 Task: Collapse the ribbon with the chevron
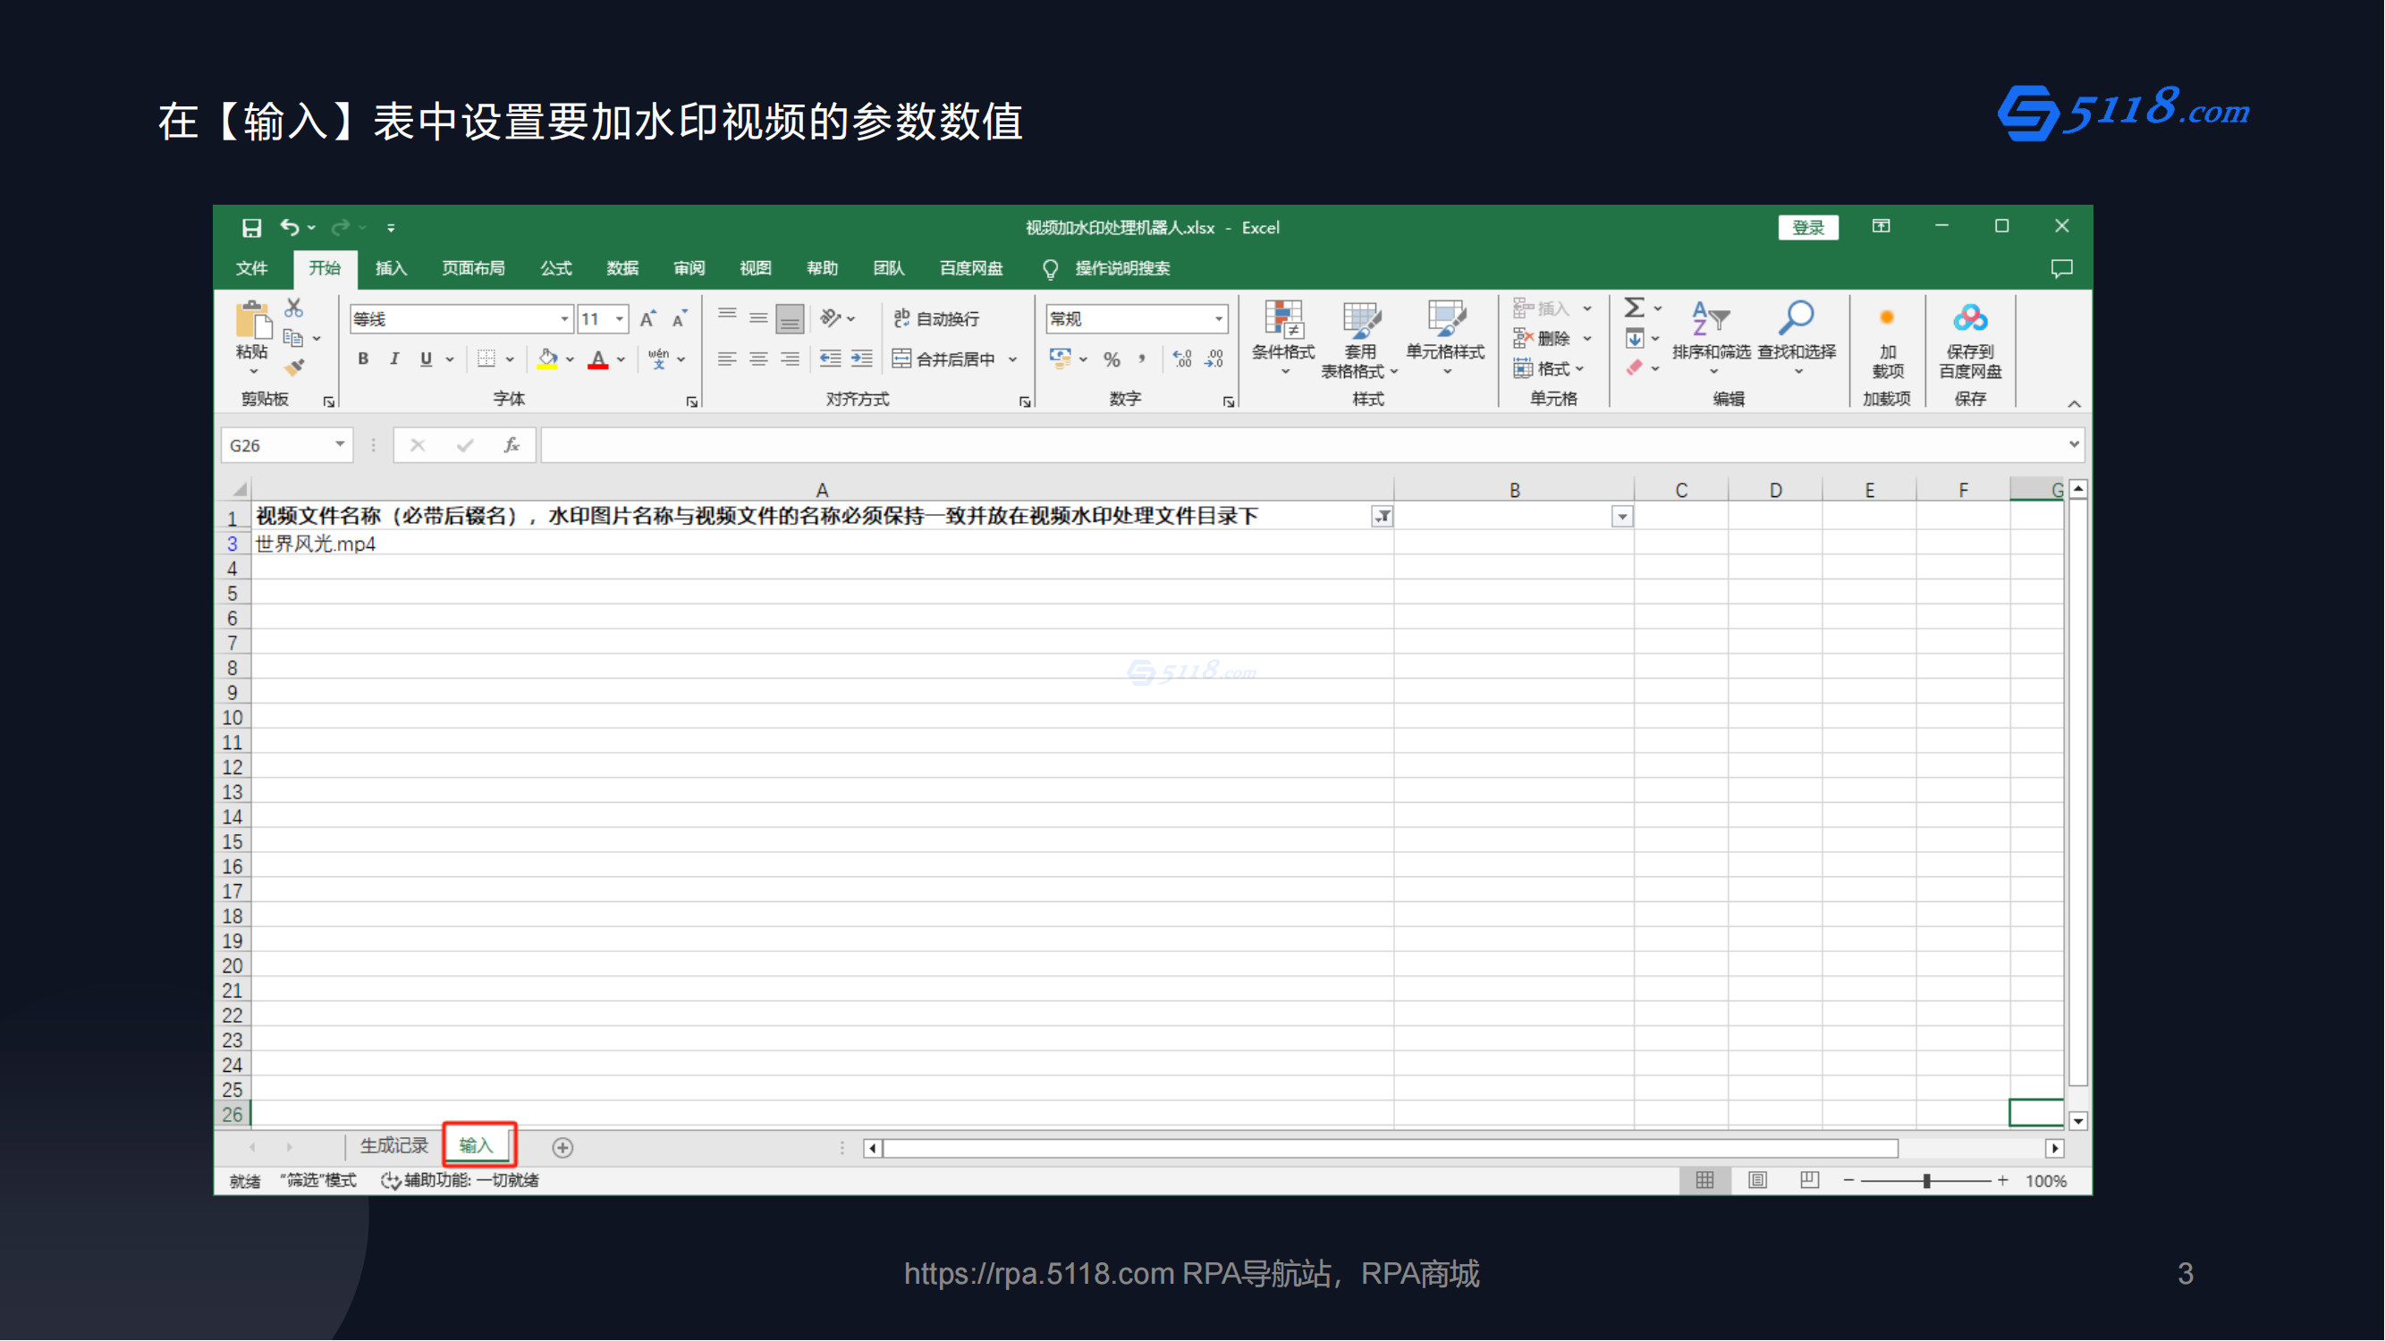click(x=2074, y=404)
